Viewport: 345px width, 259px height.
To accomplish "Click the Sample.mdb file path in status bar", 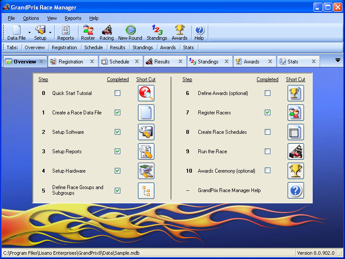I will point(71,253).
